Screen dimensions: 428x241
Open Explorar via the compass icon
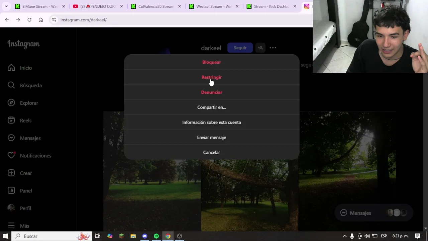pos(11,103)
